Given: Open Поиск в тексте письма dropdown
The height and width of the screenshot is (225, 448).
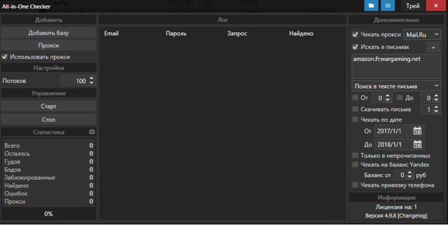Looking at the screenshot, I should coord(396,86).
